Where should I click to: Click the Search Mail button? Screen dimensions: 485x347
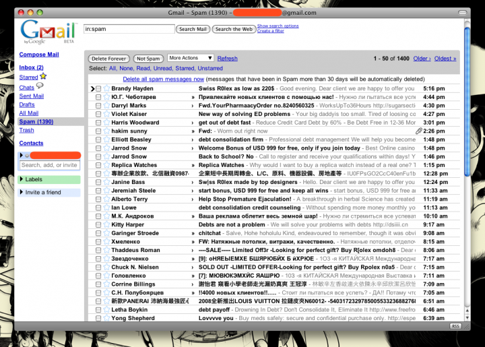[193, 29]
